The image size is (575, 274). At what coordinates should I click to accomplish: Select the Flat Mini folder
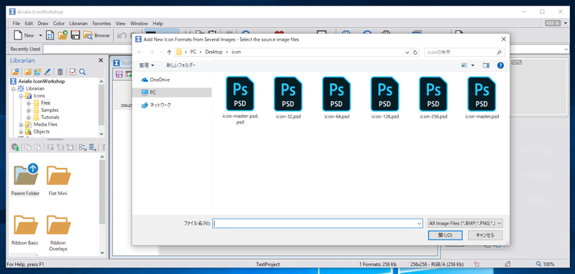[58, 179]
